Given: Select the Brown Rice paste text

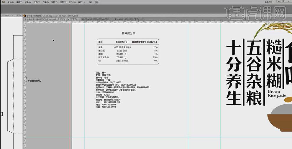Looking at the screenshot, I should (x=277, y=93).
